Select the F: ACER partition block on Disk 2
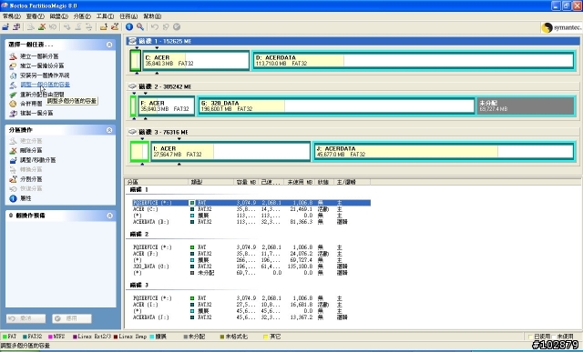The height and width of the screenshot is (352, 583). [166, 106]
